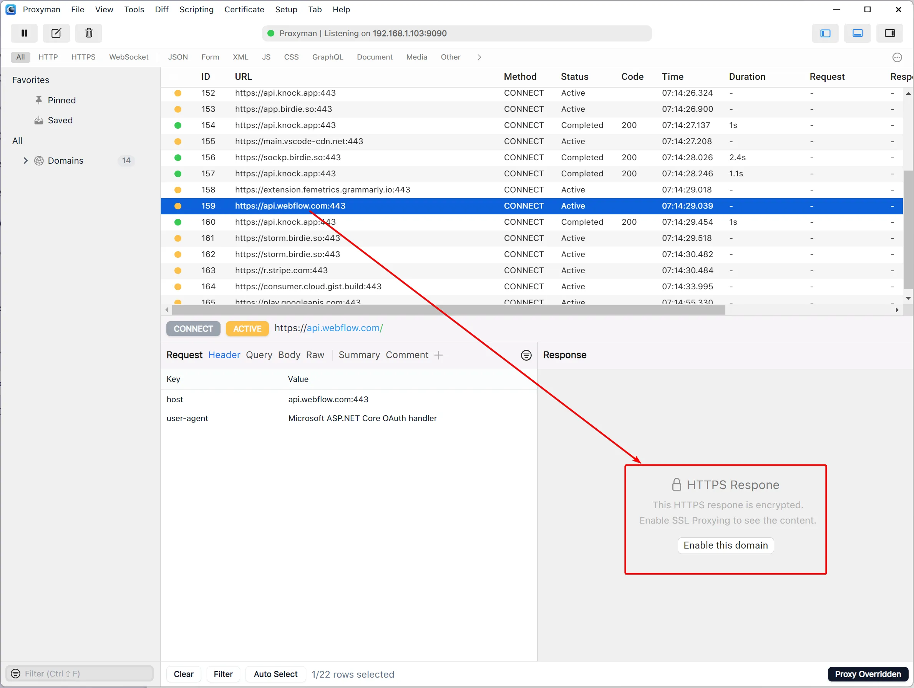
Task: Open the compose new request icon
Action: [x=56, y=33]
